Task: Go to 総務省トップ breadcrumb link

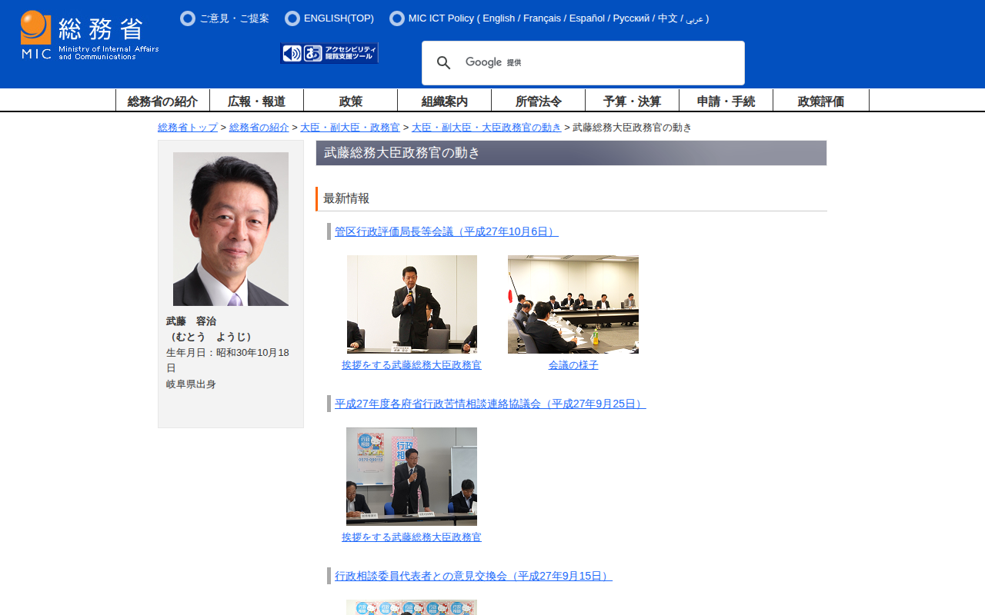Action: coord(188,128)
